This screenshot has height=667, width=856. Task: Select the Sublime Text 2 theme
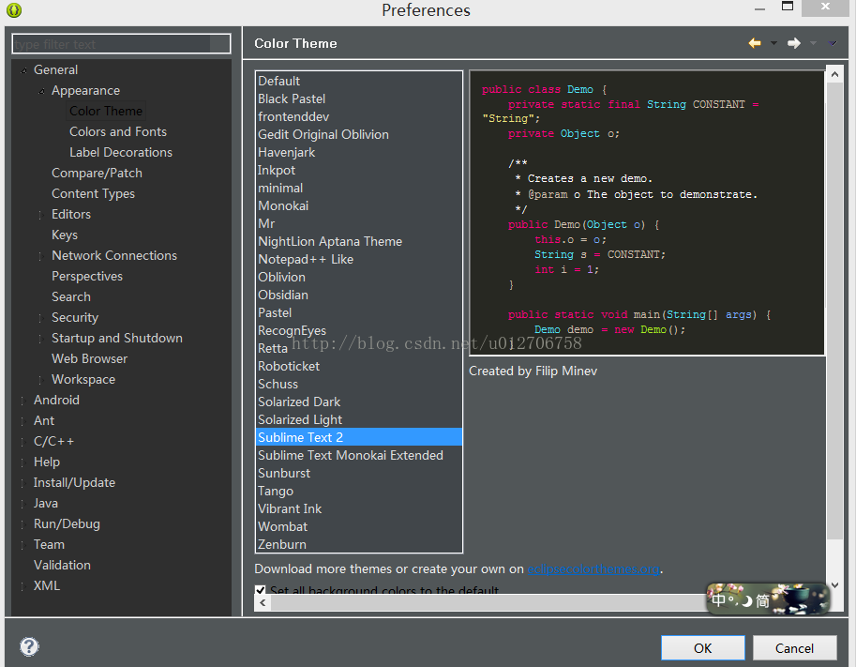pos(359,437)
